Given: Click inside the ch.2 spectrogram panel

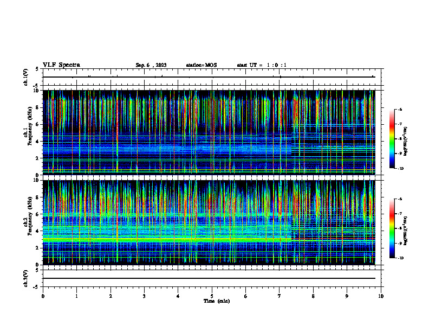Looking at the screenshot, I should tap(209, 222).
